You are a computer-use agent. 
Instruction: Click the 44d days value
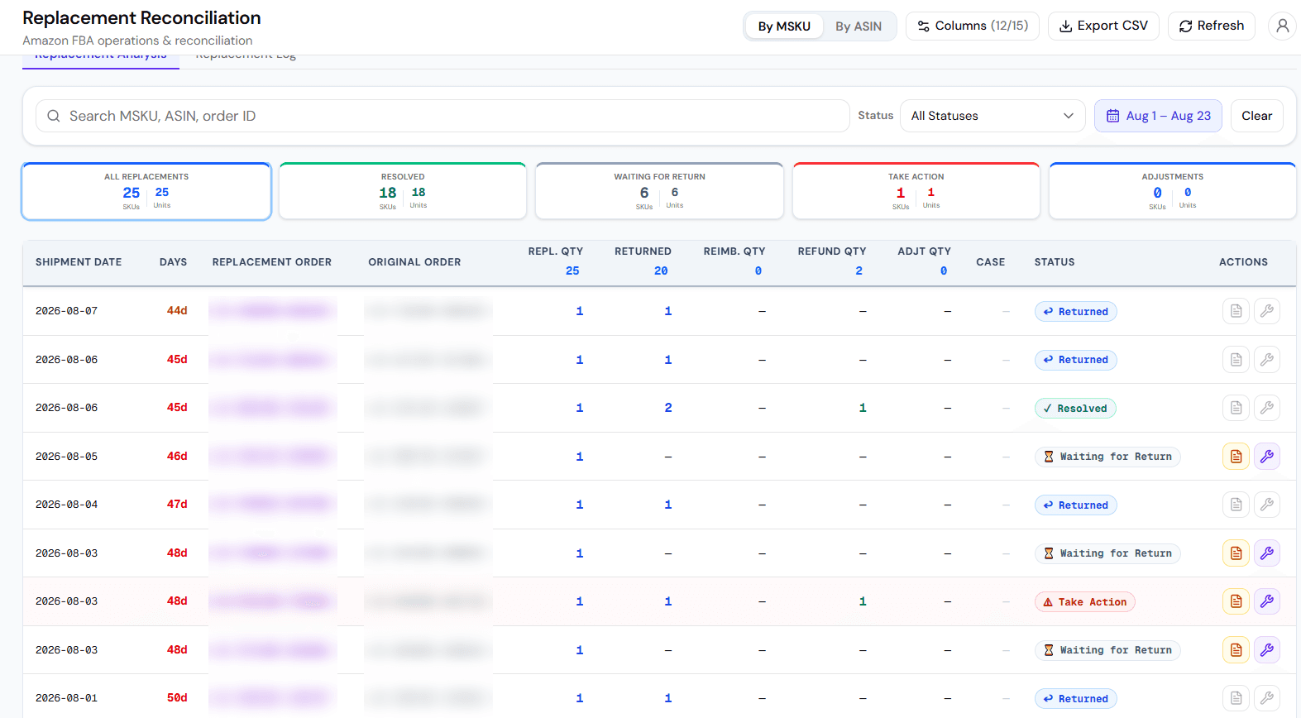177,311
